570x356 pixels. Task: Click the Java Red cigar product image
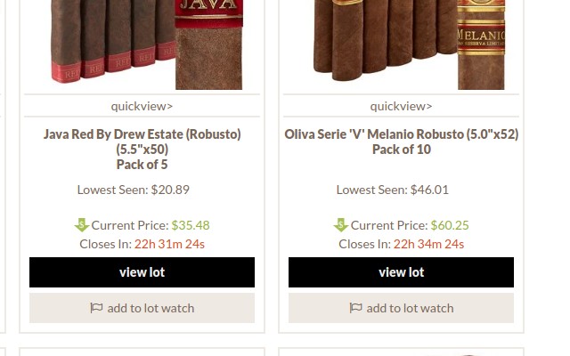tap(147, 44)
